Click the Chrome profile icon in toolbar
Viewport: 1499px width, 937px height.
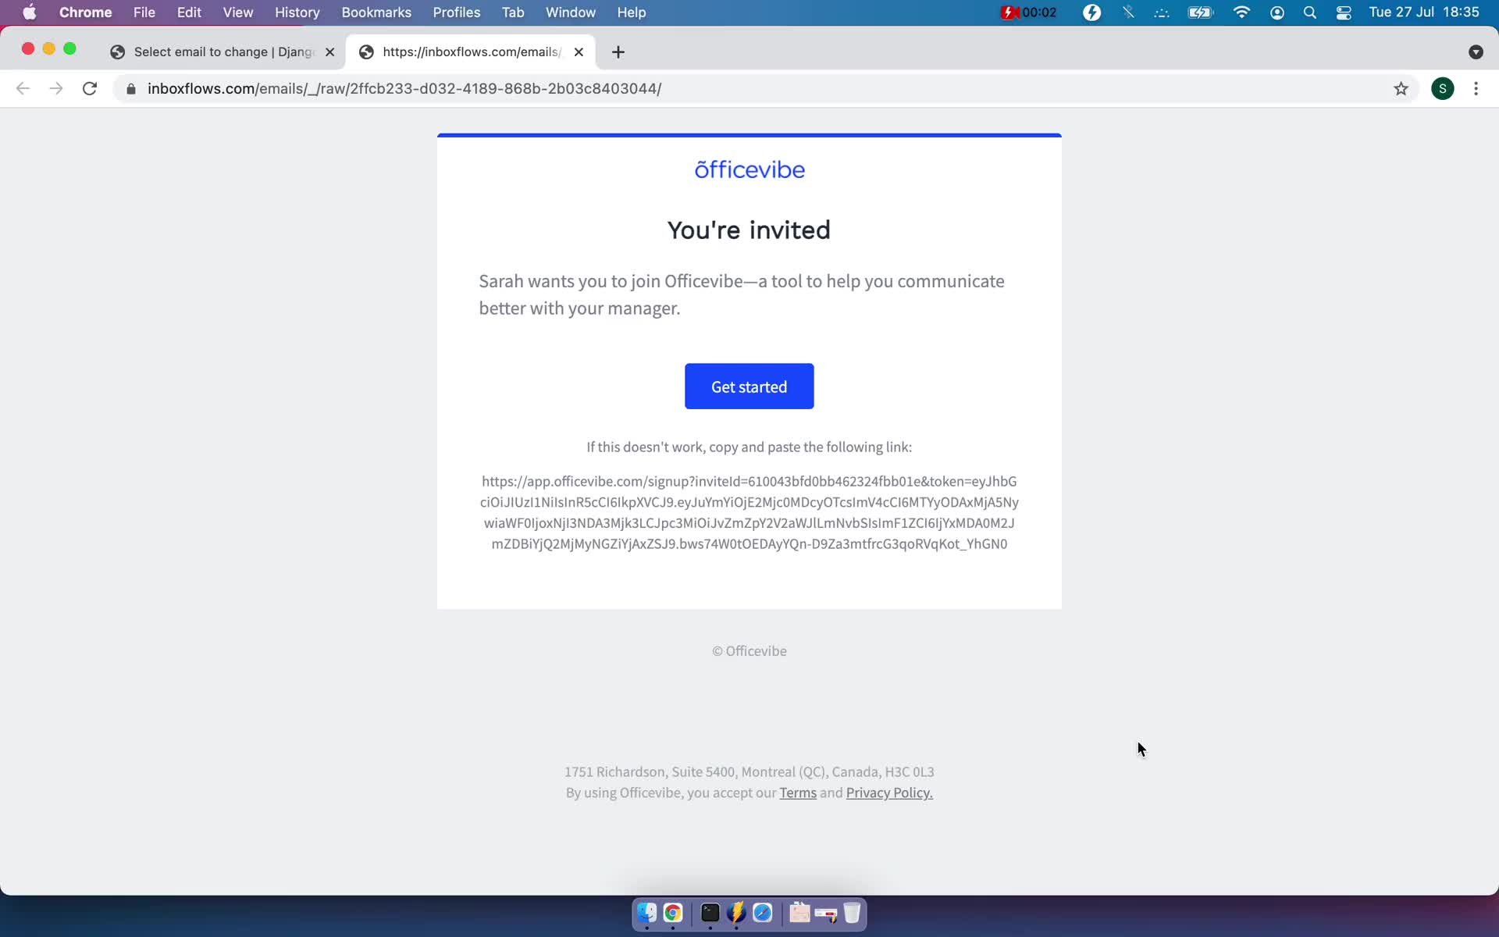pos(1443,88)
